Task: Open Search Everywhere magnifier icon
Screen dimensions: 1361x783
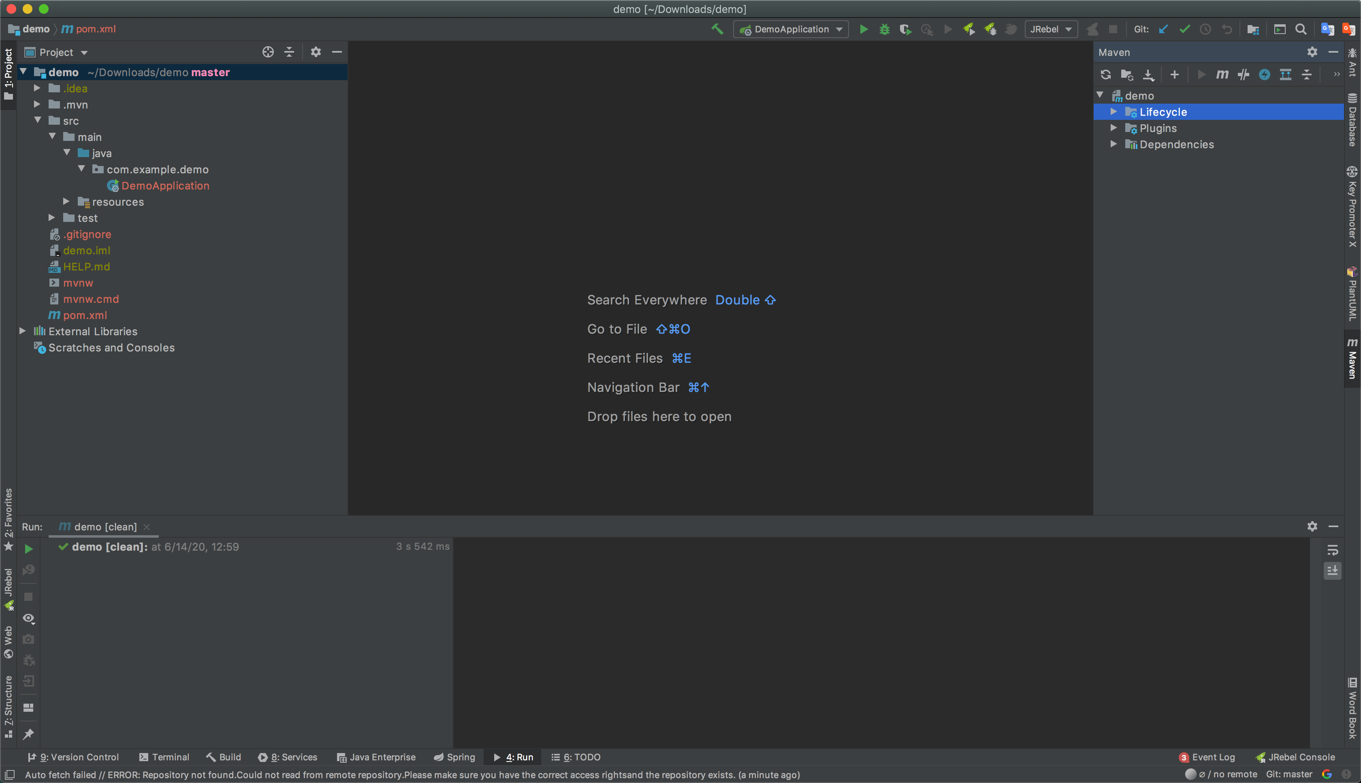Action: pyautogui.click(x=1301, y=29)
